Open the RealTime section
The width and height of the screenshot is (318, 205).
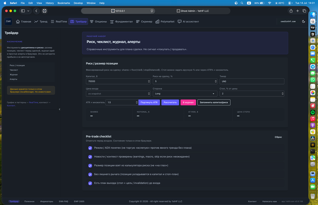(x=59, y=22)
